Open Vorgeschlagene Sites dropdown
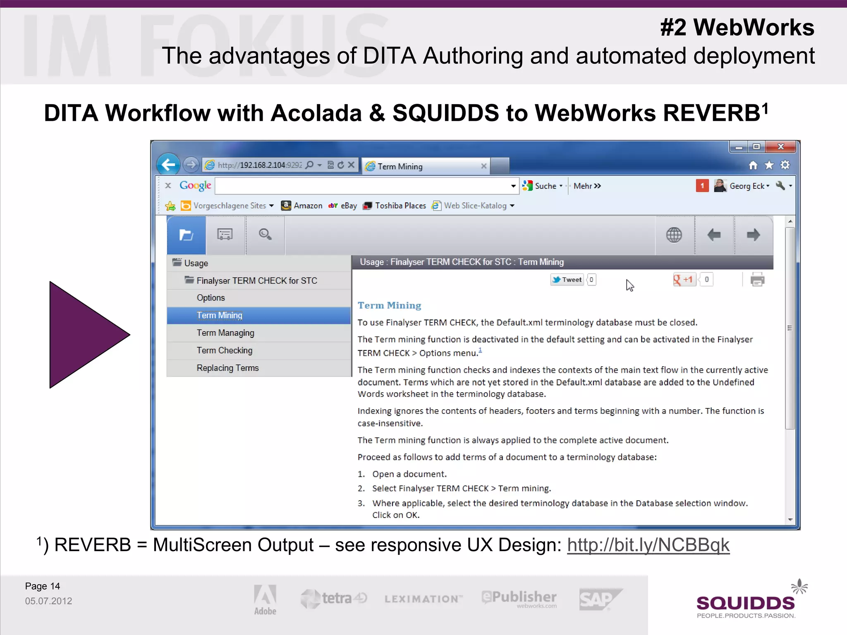The width and height of the screenshot is (847, 635). click(x=271, y=205)
